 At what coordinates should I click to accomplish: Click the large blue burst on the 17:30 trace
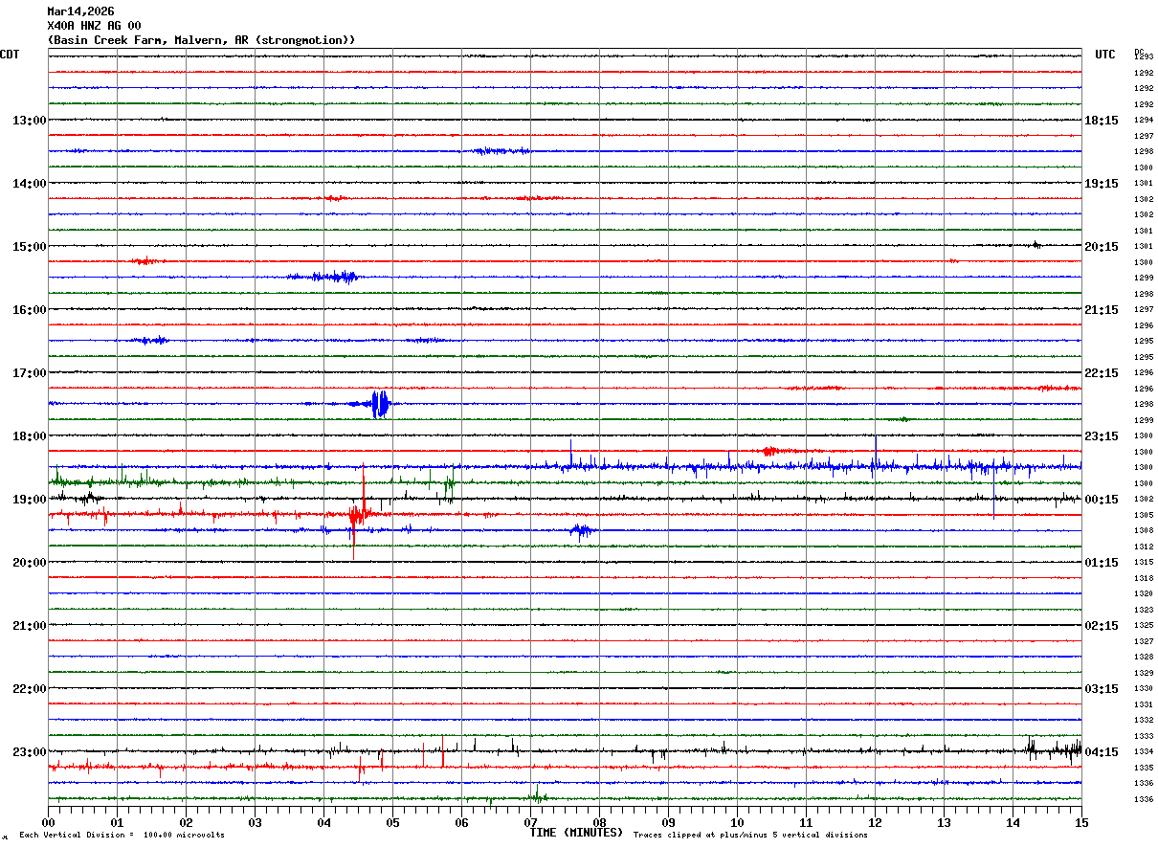click(x=380, y=404)
